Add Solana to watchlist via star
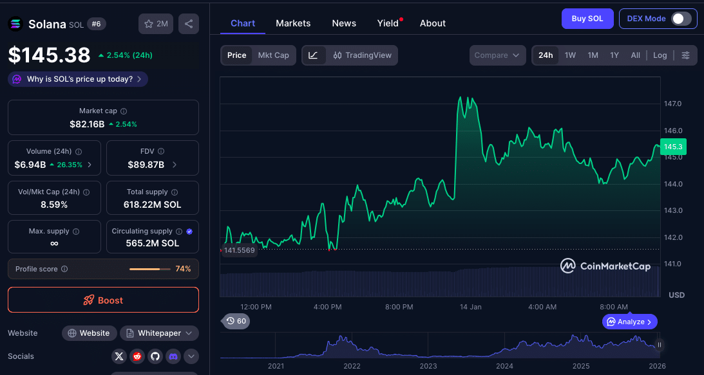The width and height of the screenshot is (704, 375). [155, 23]
